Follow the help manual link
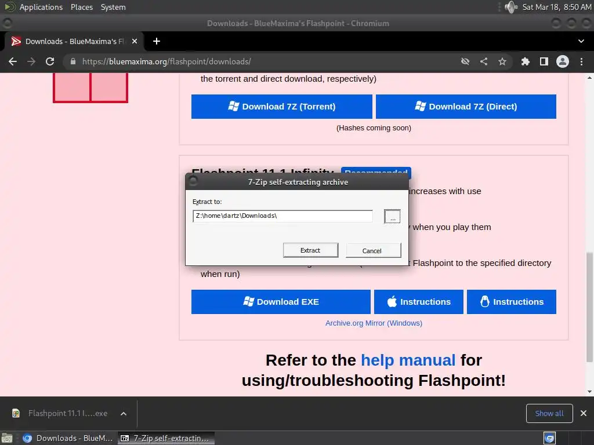This screenshot has width=594, height=445. pyautogui.click(x=408, y=360)
